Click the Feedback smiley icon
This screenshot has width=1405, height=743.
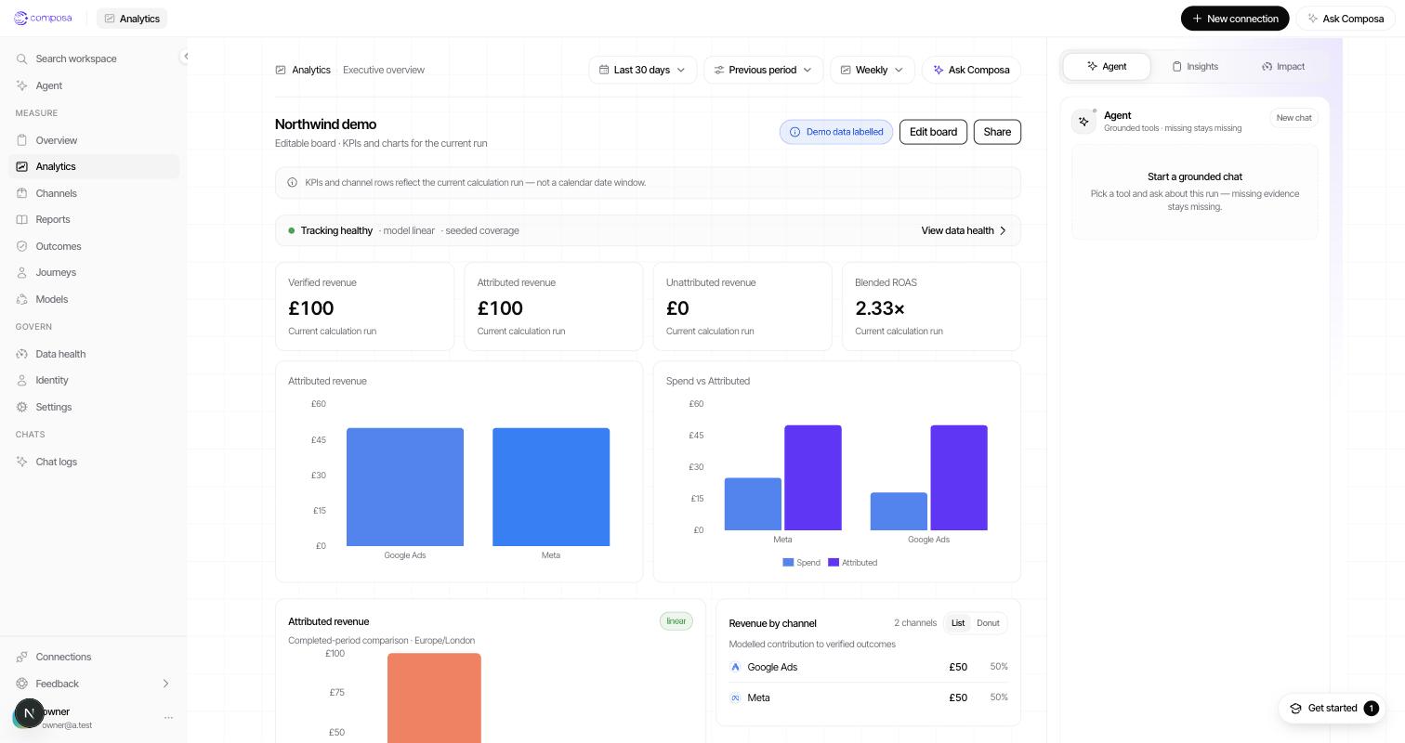pos(21,684)
